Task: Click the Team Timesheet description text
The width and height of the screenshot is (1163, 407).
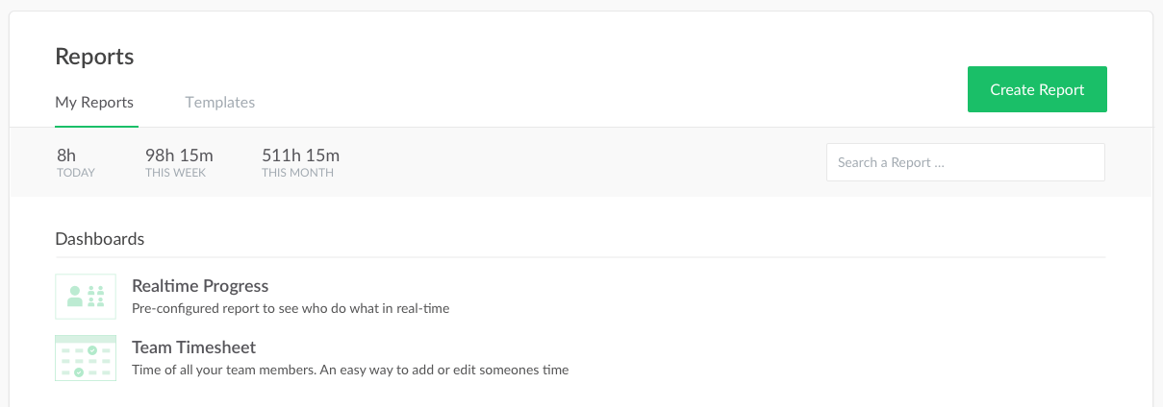Action: coord(350,370)
